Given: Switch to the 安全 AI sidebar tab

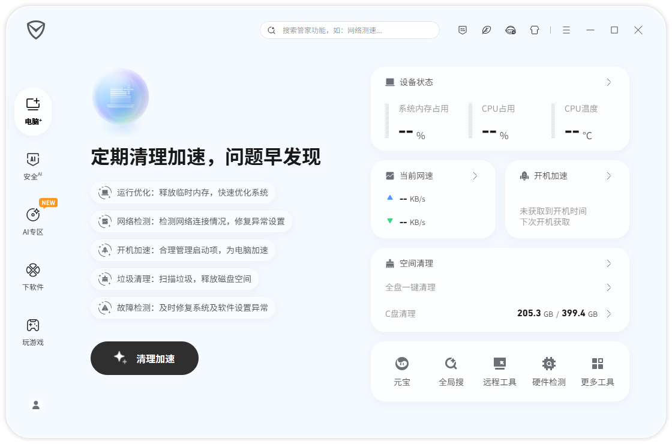Looking at the screenshot, I should (33, 166).
